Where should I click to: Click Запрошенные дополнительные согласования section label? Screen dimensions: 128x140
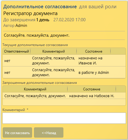[x=40, y=83]
